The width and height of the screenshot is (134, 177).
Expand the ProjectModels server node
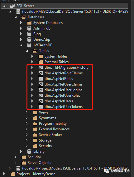coord(10,168)
